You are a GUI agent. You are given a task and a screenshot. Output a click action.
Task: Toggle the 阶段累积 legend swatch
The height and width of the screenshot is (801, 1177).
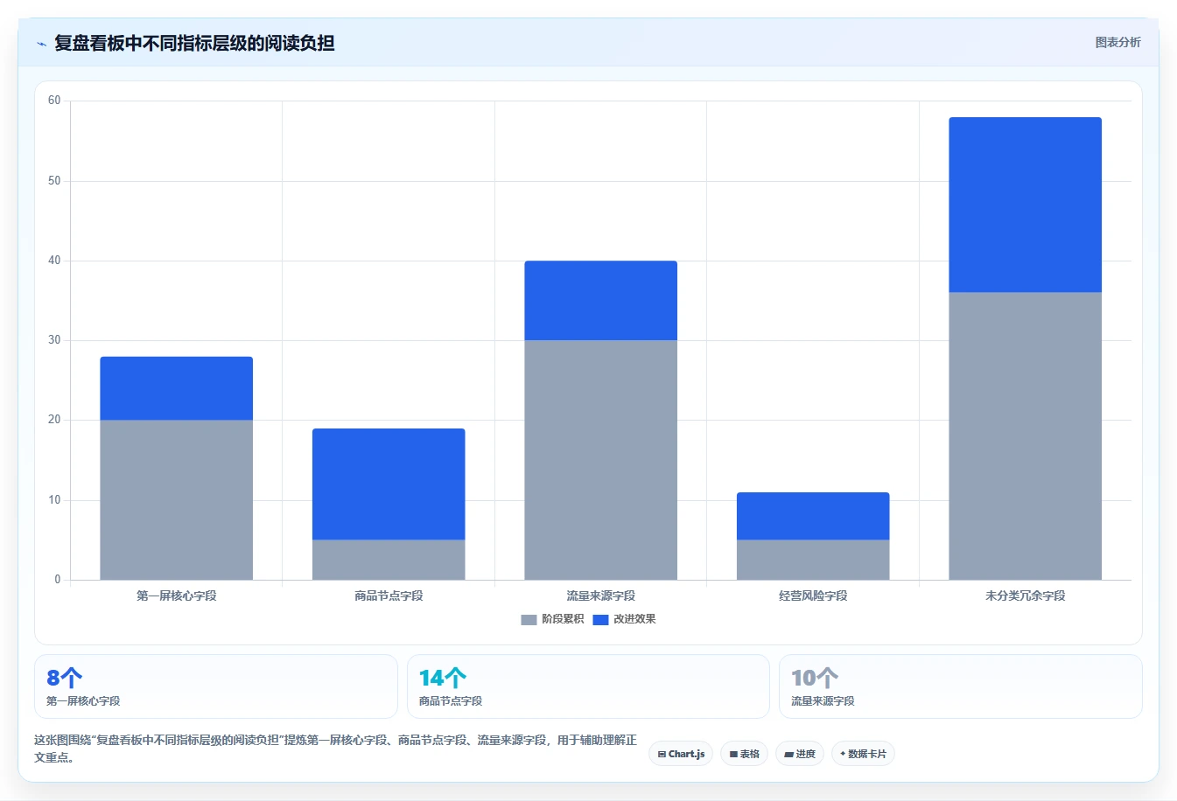click(x=529, y=619)
